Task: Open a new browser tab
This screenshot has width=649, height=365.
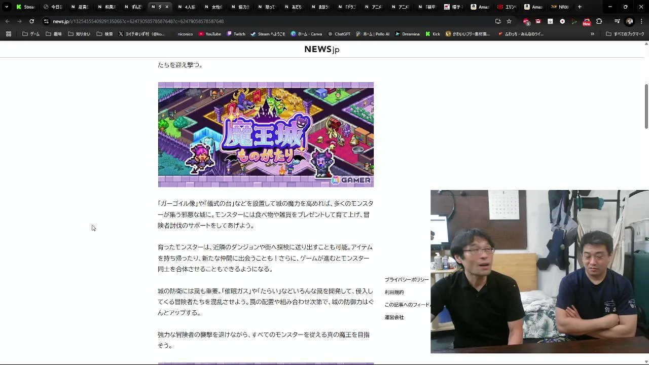Action: [x=580, y=7]
